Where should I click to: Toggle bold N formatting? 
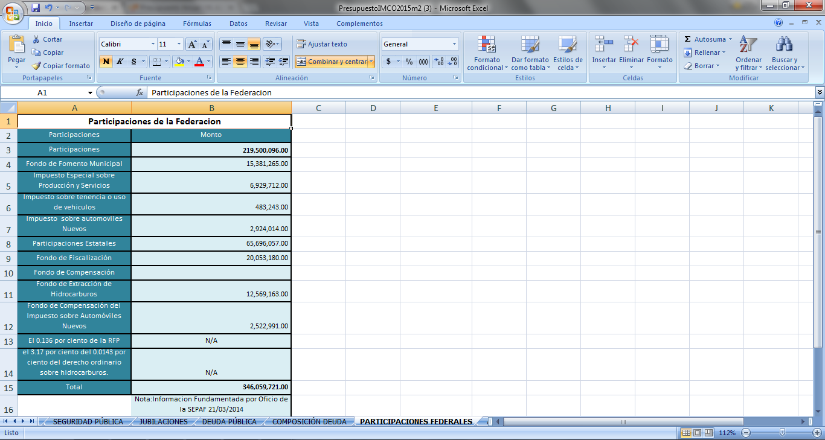[x=106, y=61]
